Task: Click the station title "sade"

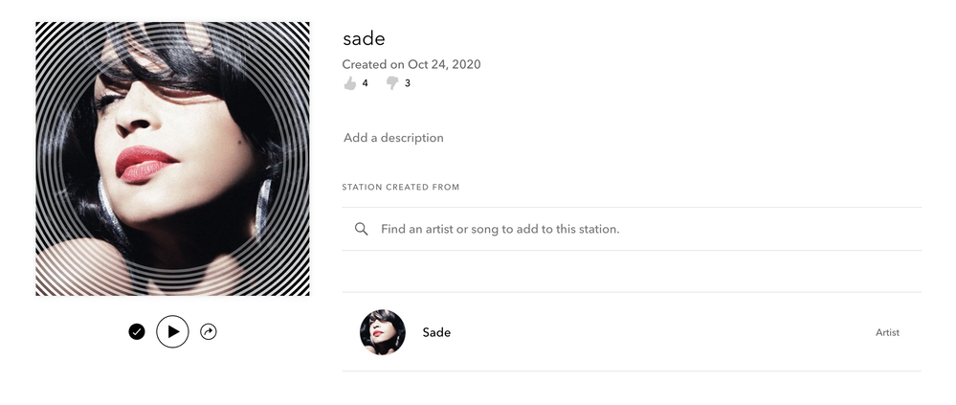Action: click(364, 38)
